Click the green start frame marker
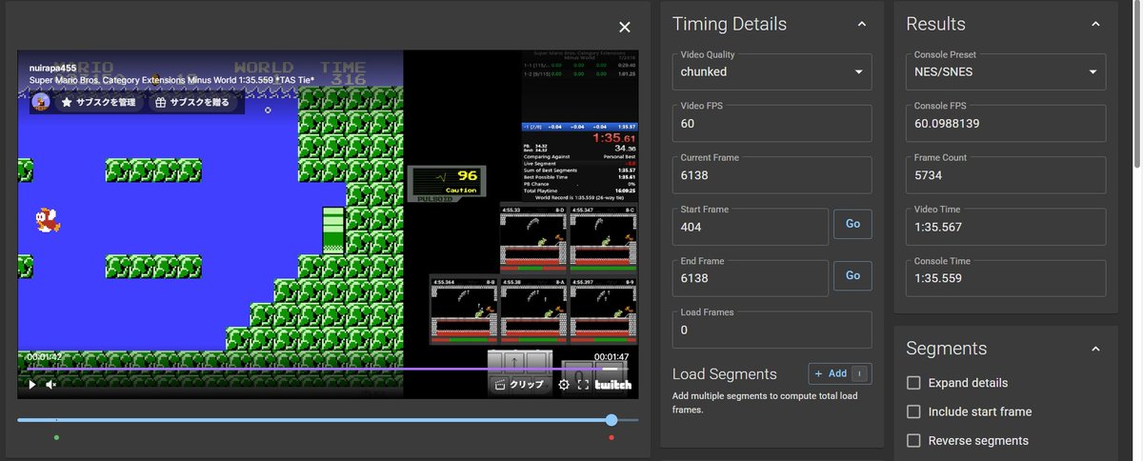1143x461 pixels. 56,437
